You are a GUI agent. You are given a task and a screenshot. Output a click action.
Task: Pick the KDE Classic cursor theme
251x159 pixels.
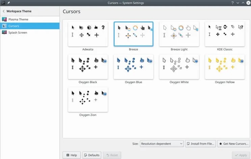(225, 34)
